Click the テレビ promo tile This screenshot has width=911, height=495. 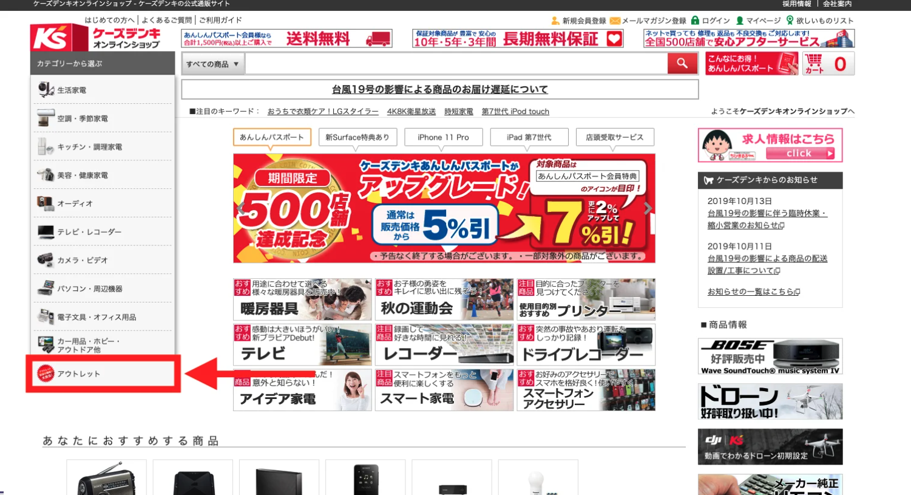coord(302,344)
